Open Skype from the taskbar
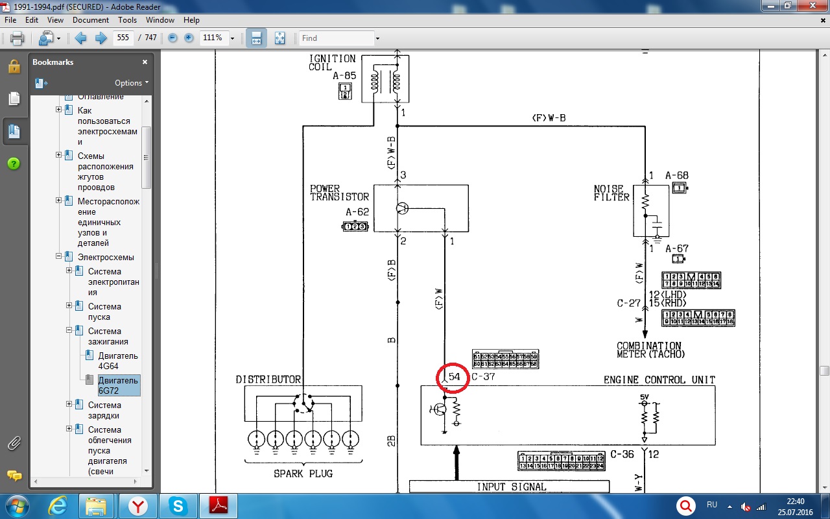The height and width of the screenshot is (519, 830). point(177,505)
